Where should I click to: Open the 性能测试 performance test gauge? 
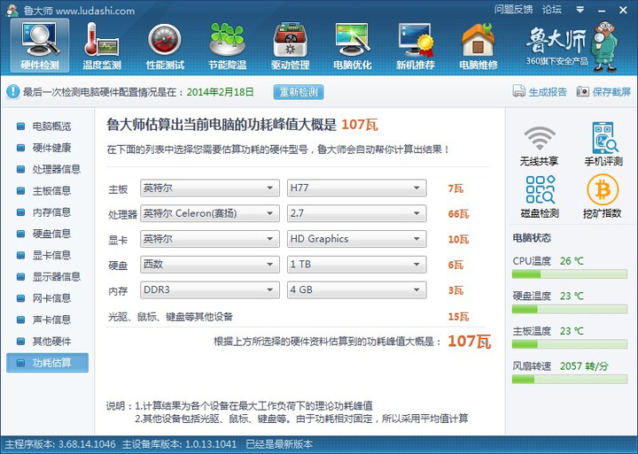pos(165,45)
